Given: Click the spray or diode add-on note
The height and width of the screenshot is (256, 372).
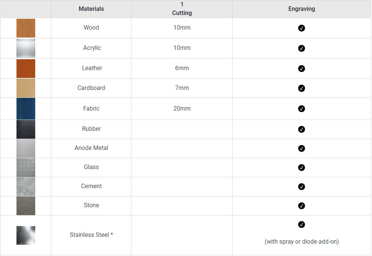Looking at the screenshot, I should [x=302, y=241].
